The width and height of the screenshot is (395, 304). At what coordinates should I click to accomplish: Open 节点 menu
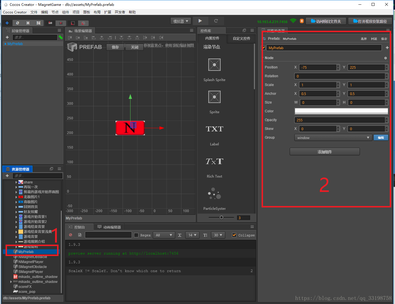55,12
